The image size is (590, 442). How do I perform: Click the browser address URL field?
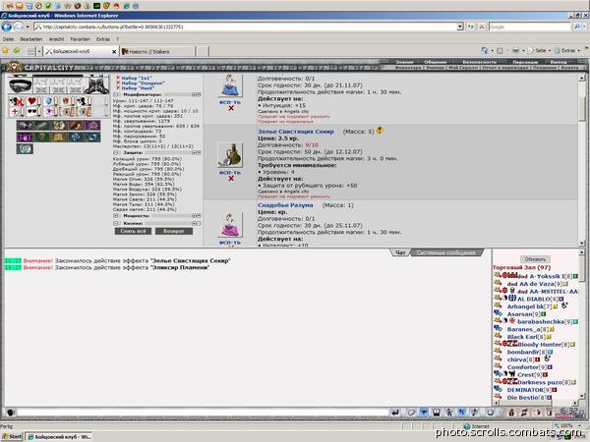coord(245,27)
